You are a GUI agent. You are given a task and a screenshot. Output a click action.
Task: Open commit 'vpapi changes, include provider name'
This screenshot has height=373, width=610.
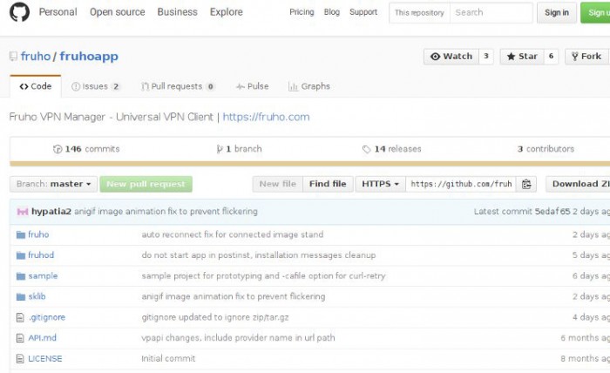click(238, 338)
